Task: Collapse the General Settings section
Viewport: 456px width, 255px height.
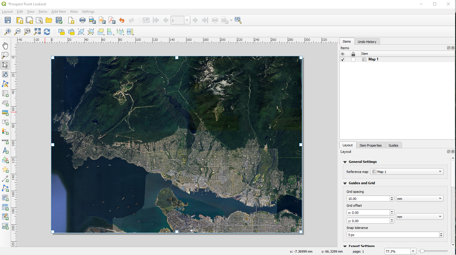Action: [345, 162]
